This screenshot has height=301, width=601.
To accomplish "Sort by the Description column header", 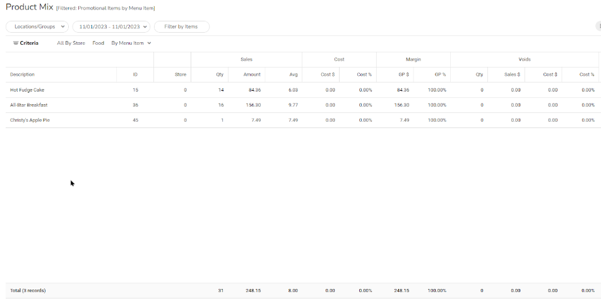I will (x=23, y=74).
